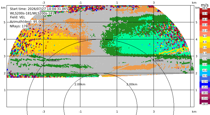This screenshot has height=115, width=210.
Task: Click the right 2.00km range ring label
Action: click(132, 84)
